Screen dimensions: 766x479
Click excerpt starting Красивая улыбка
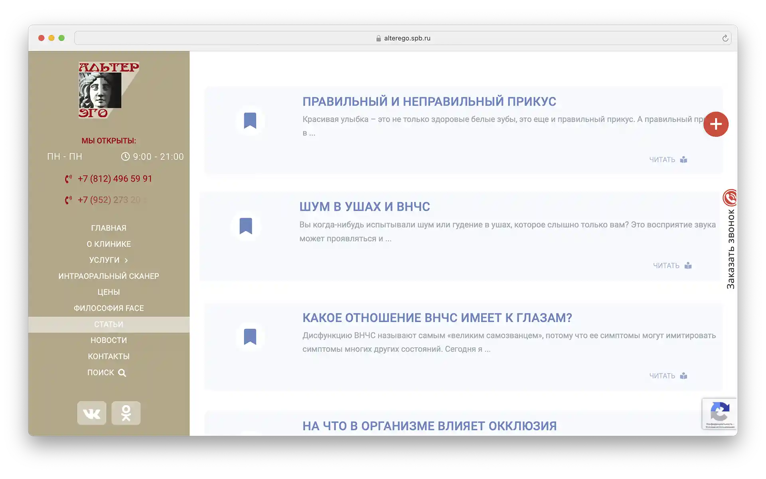503,126
